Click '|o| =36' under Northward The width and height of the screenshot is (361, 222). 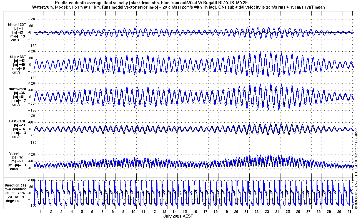click(19, 93)
